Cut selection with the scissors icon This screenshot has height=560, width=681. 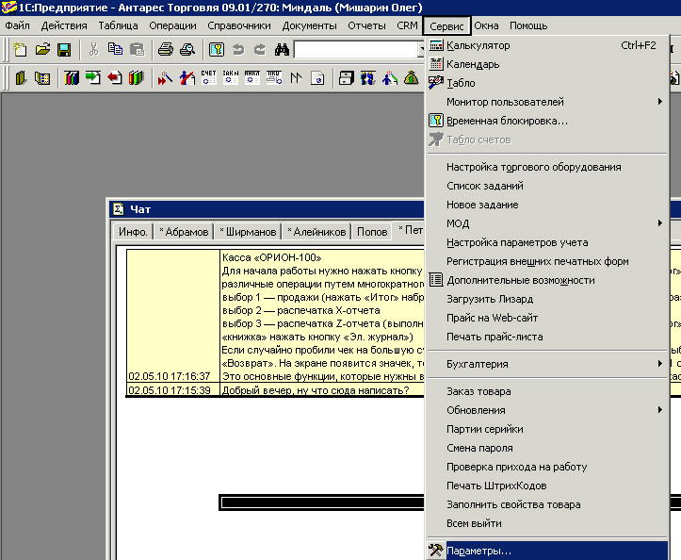click(93, 50)
